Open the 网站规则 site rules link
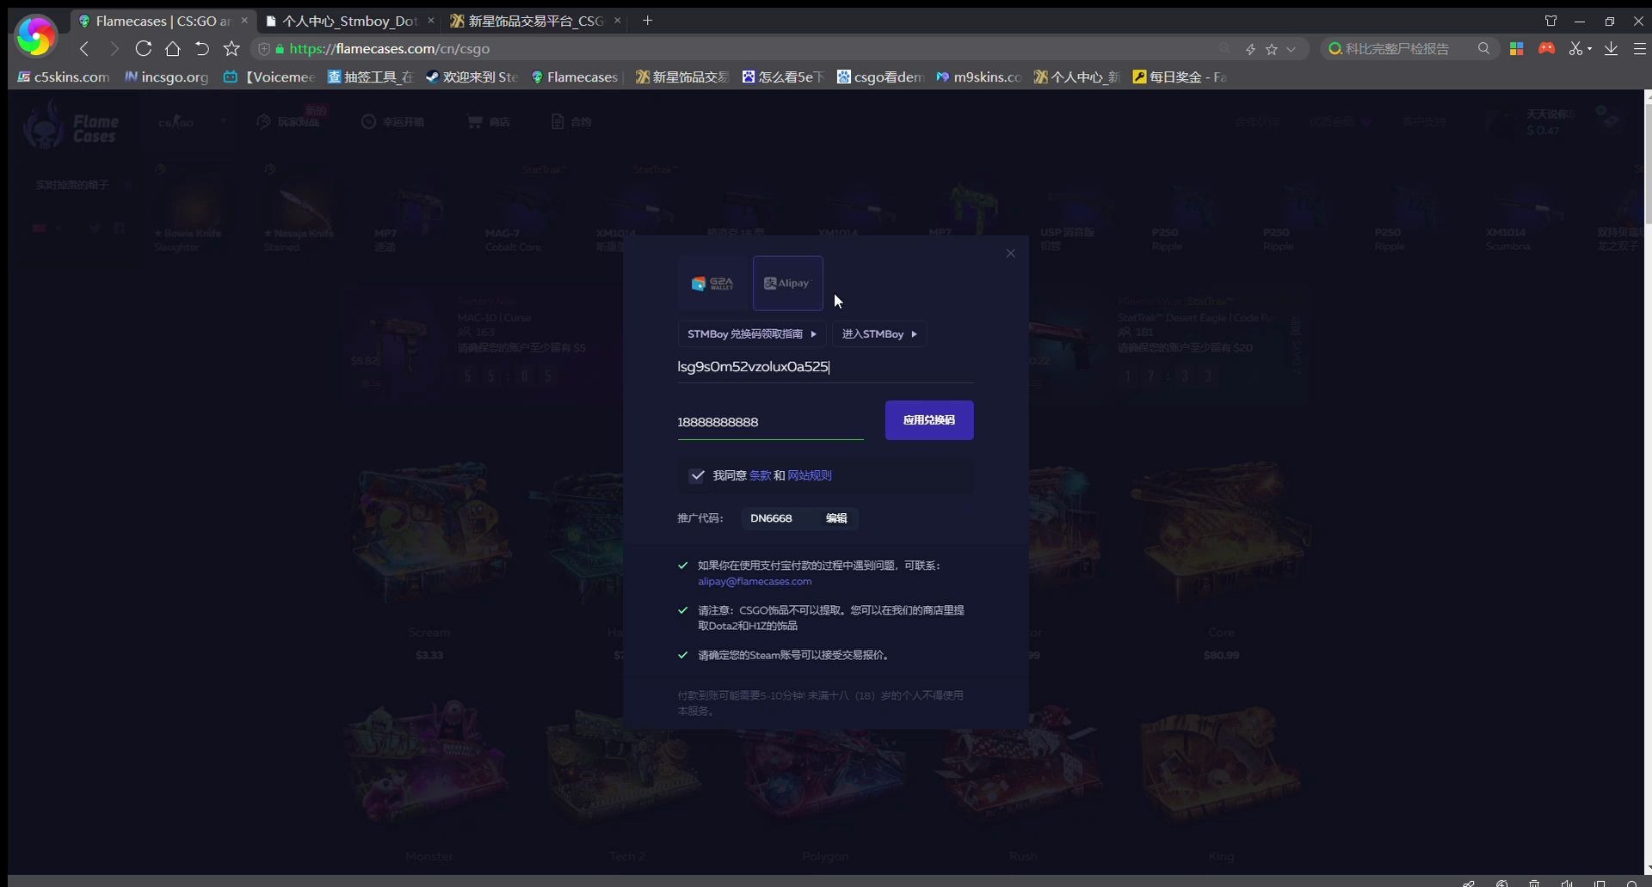The width and height of the screenshot is (1652, 887). pos(809,475)
